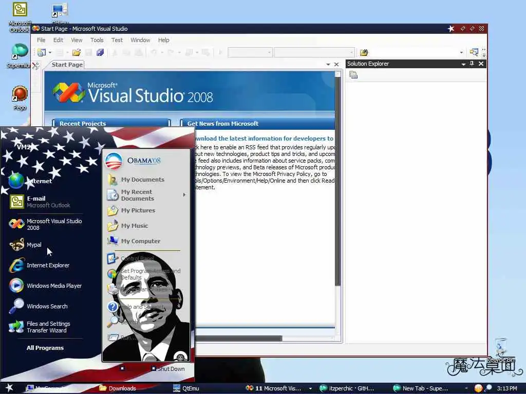Screen dimensions: 526x394
Task: Open the find combo box dropdown arrow
Action: [x=461, y=52]
